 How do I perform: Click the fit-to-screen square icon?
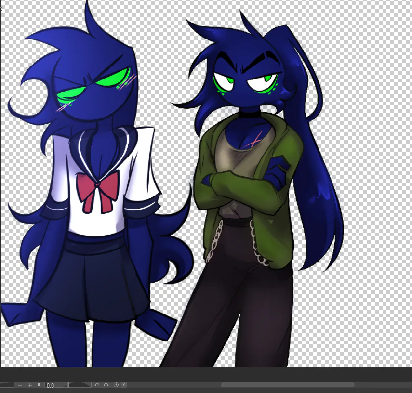click(39, 385)
